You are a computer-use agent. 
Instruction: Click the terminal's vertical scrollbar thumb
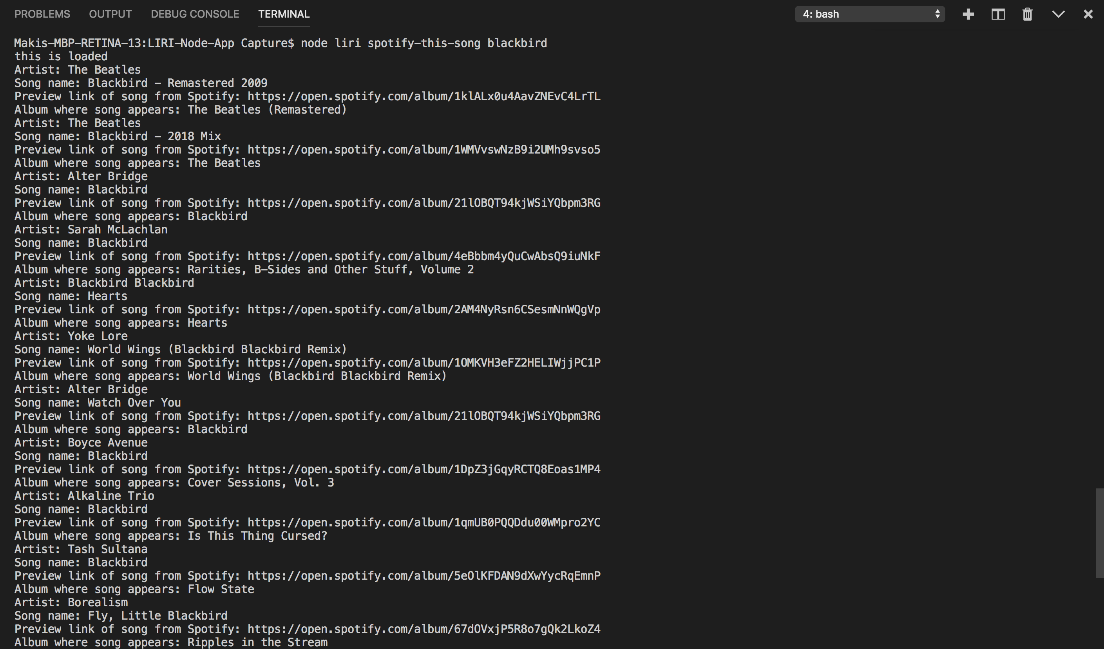1099,533
